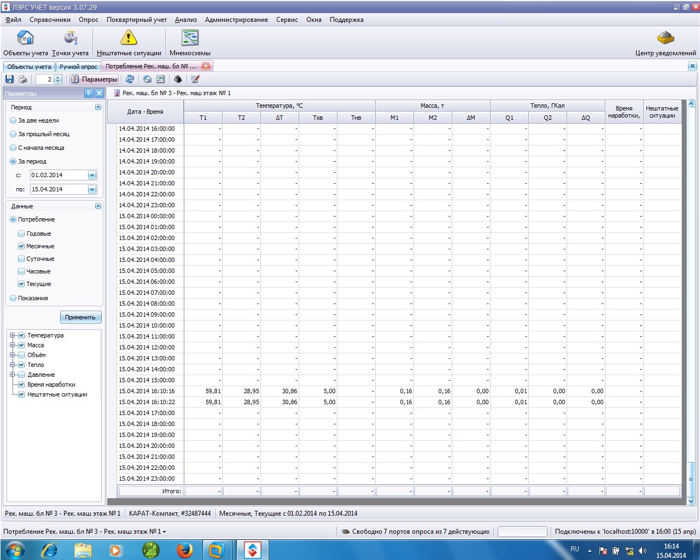Image resolution: width=700 pixels, height=560 pixels.
Task: Open the Анализ menu
Action: coord(186,20)
